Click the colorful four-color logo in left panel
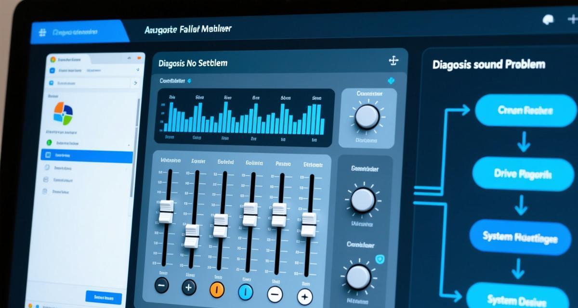The width and height of the screenshot is (578, 308). pyautogui.click(x=63, y=113)
